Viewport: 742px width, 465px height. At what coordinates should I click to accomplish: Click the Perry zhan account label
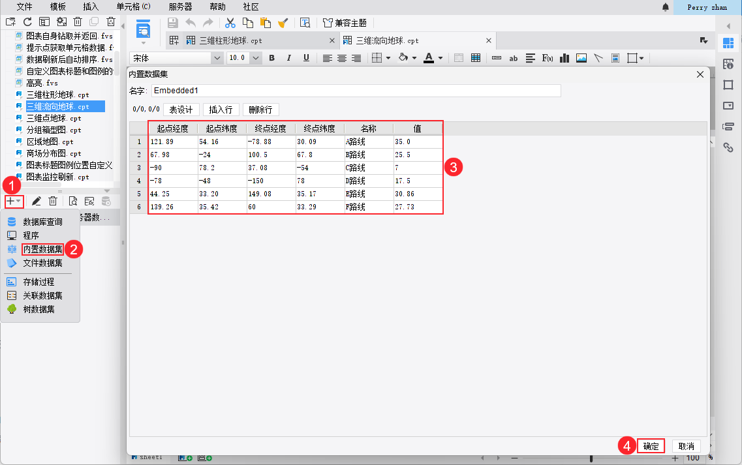707,7
